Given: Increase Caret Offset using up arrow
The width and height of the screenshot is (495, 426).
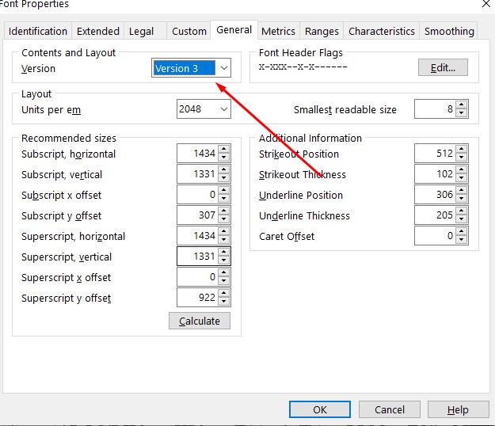Looking at the screenshot, I should pyautogui.click(x=462, y=232).
